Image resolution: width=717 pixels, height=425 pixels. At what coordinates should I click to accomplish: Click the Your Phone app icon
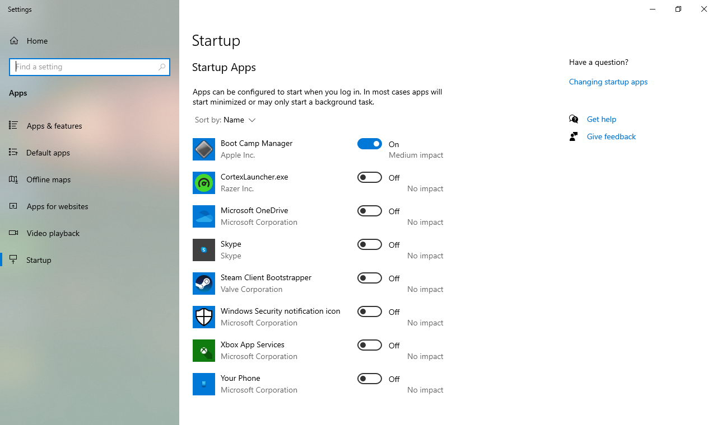click(204, 384)
